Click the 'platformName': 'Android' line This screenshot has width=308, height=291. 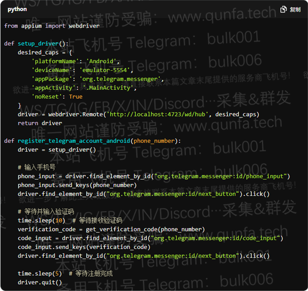point(76,61)
